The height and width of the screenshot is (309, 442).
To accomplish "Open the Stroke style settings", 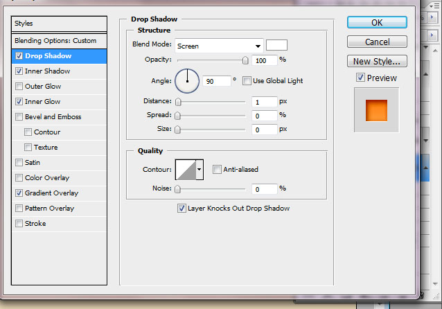I will click(x=35, y=224).
